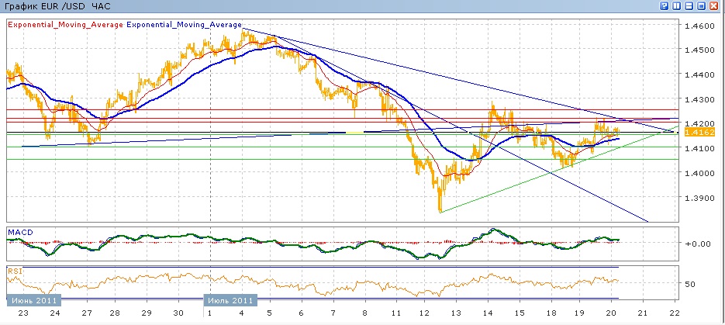Open the chart help question-mark icon

point(664,5)
